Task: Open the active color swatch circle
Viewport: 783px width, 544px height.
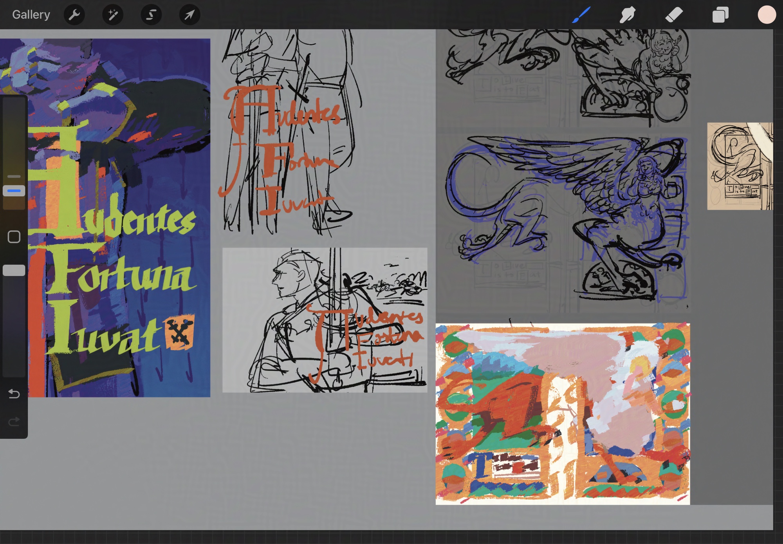Action: 766,15
